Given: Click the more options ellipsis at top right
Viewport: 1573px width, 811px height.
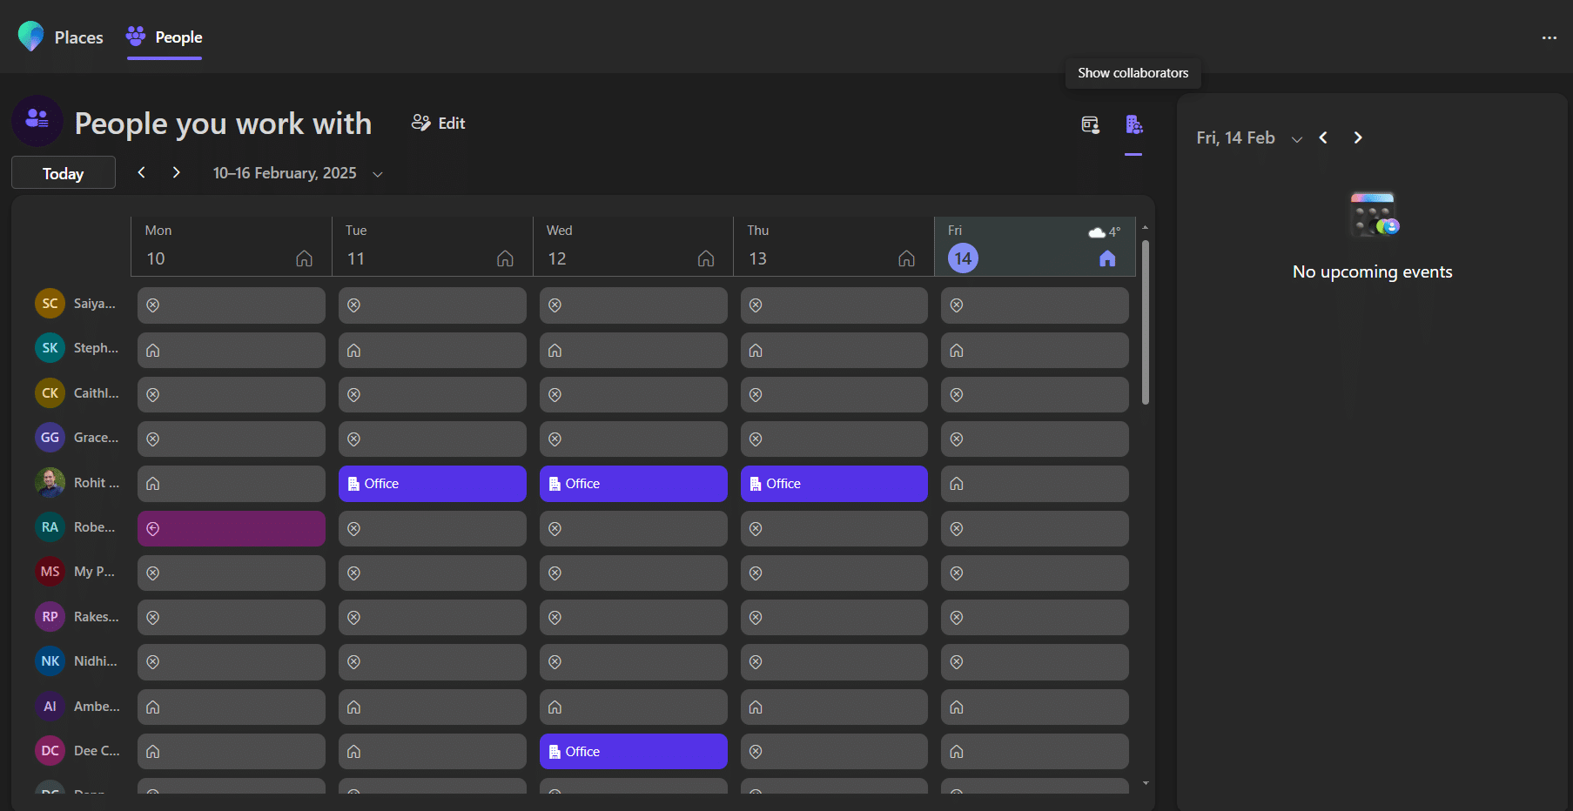Looking at the screenshot, I should click(1549, 37).
